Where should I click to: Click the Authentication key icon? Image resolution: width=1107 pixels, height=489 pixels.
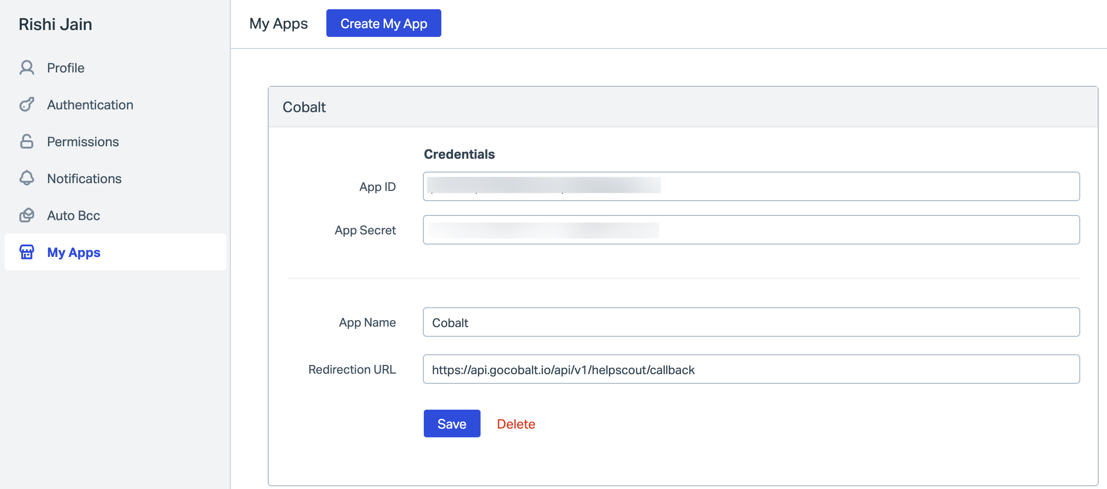pyautogui.click(x=27, y=105)
